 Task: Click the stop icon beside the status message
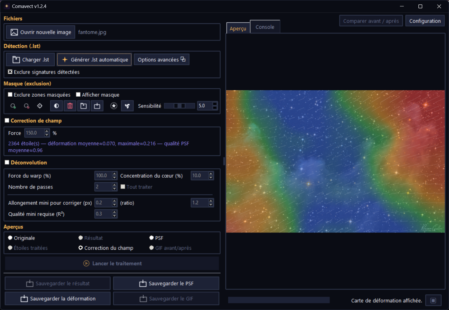pos(433,300)
